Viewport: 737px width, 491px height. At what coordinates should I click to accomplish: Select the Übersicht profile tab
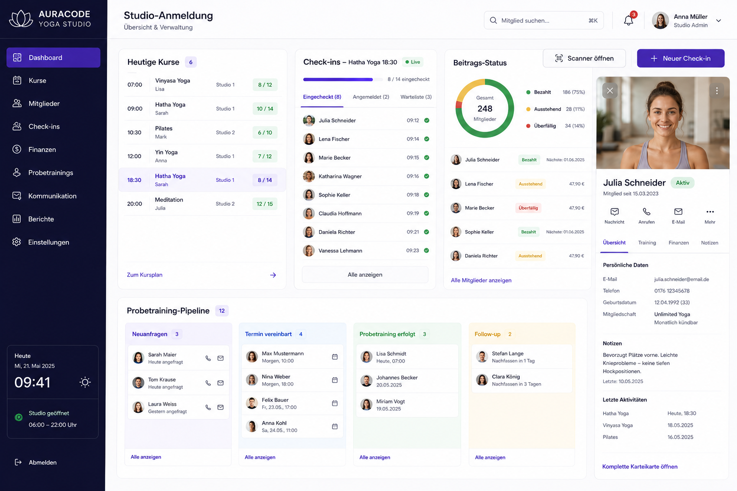(614, 243)
